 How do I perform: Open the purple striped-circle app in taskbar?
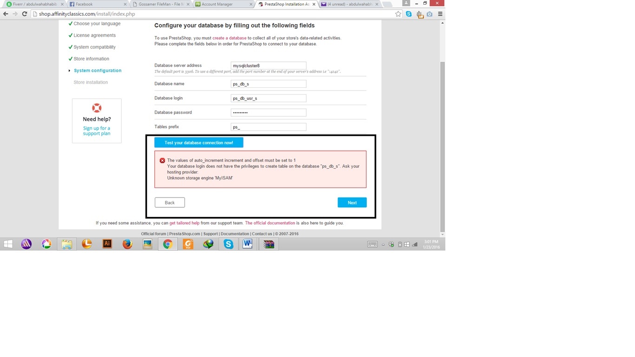26,244
